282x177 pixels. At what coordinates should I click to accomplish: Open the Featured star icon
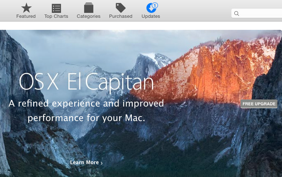[x=26, y=8]
